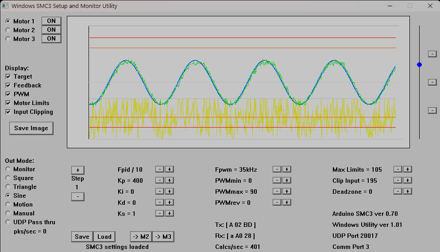Decrease PWMmax with its minus button
This screenshot has width=440, height=252.
click(277, 191)
